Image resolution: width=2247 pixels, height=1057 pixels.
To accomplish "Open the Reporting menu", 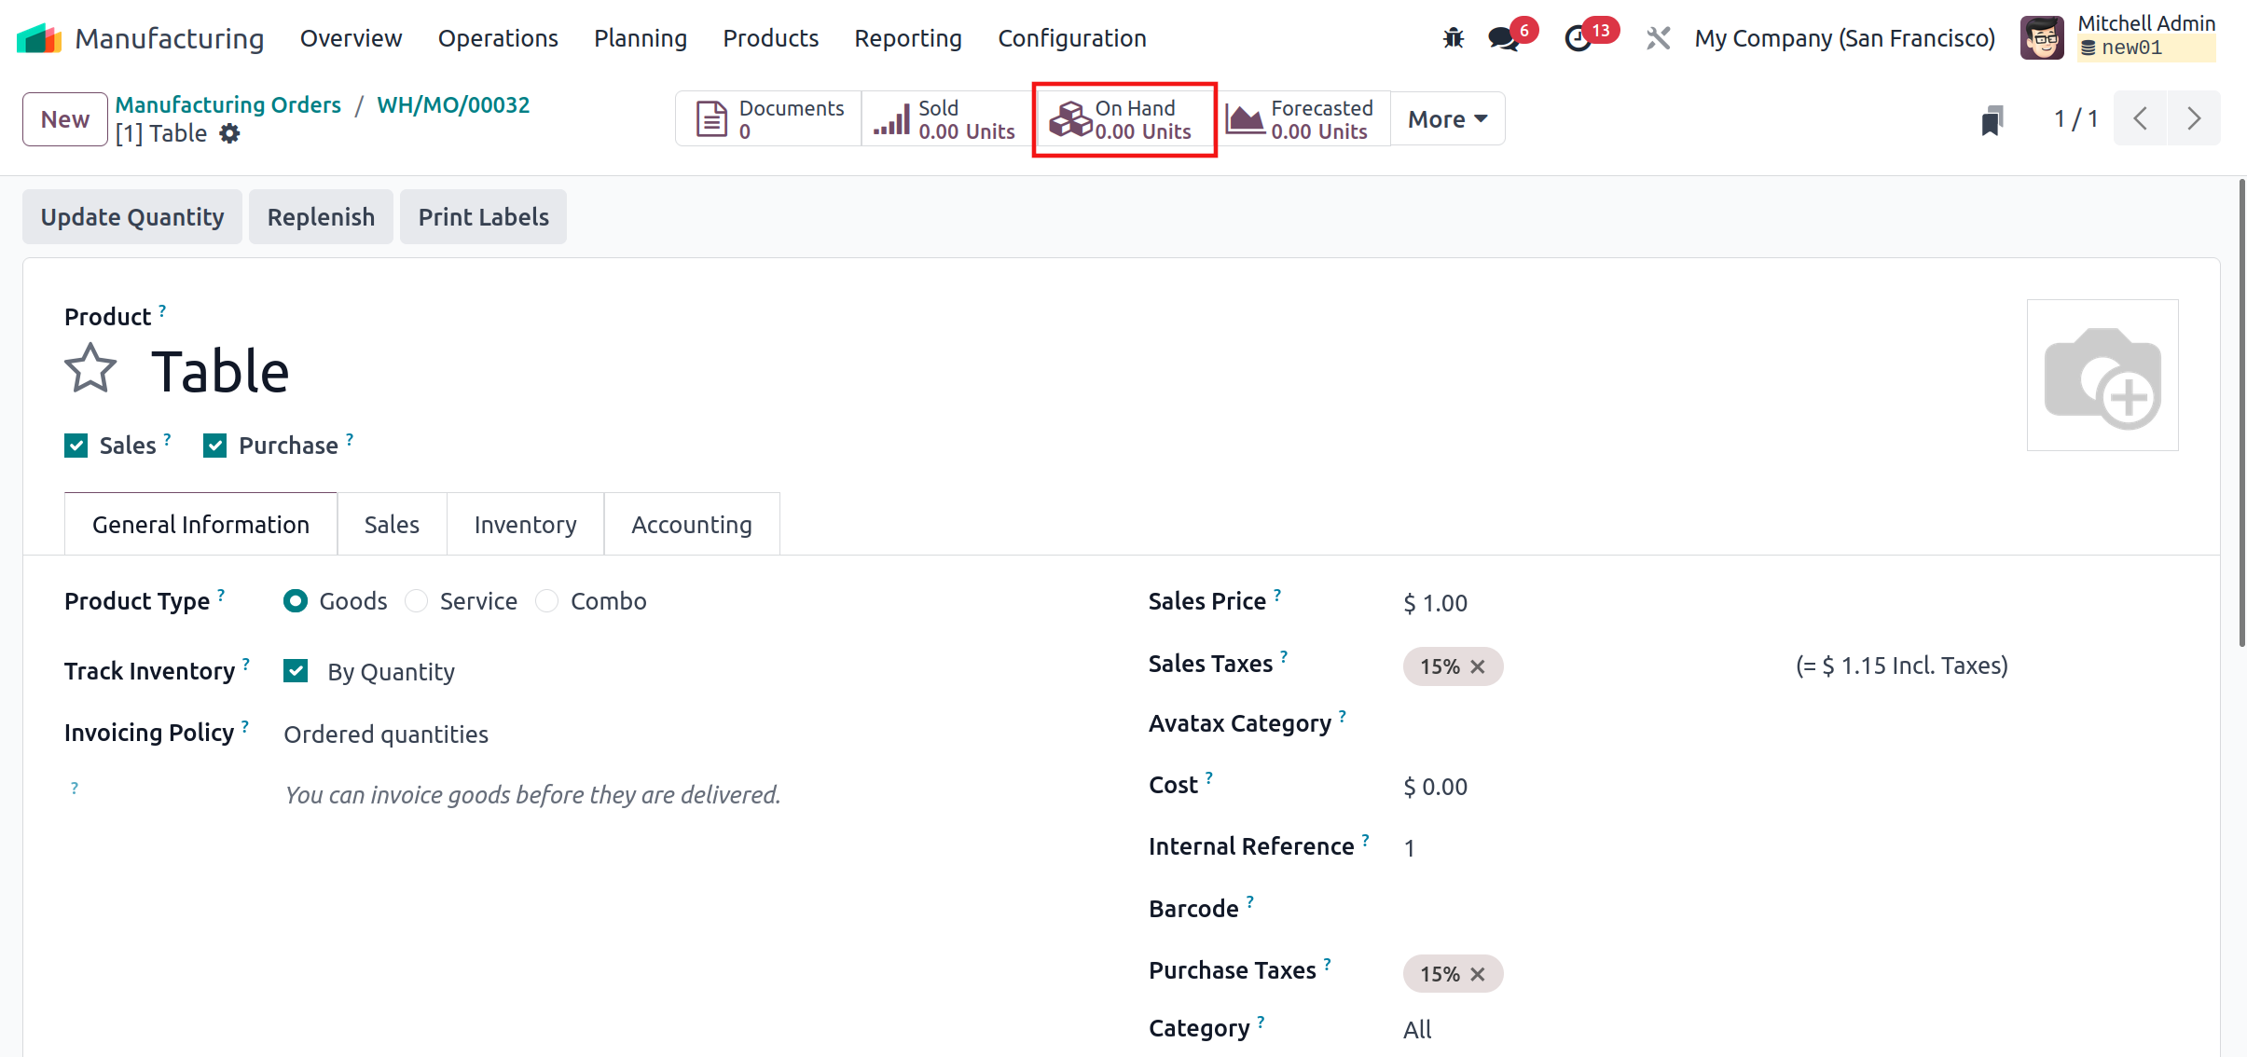I will [x=907, y=38].
